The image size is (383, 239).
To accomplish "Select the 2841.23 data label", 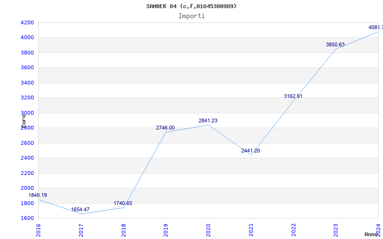I will point(208,120).
